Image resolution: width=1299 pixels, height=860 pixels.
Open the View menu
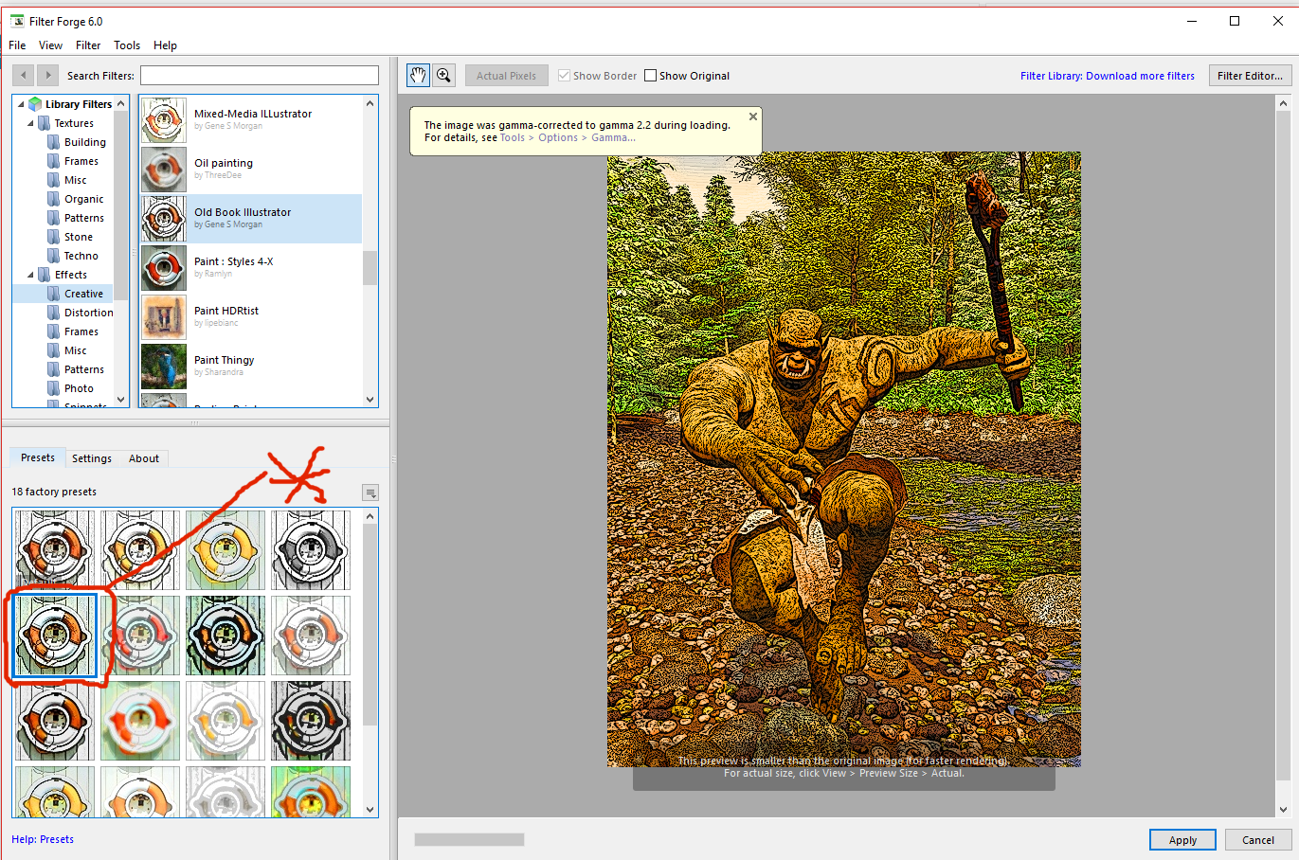pyautogui.click(x=50, y=45)
